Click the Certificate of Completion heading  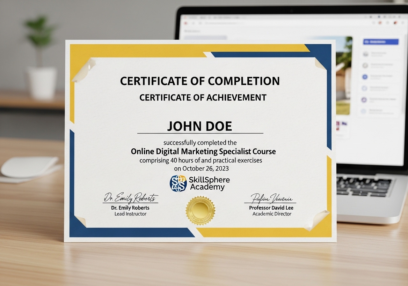coord(200,81)
